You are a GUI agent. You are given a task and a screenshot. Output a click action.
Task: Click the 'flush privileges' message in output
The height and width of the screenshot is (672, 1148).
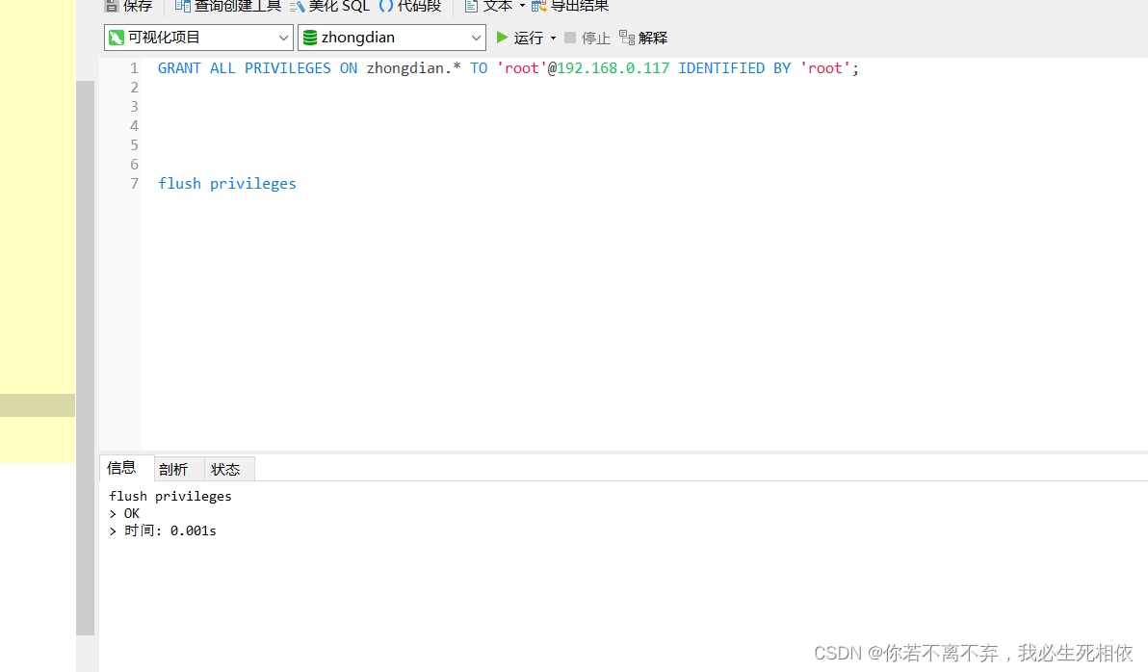coord(170,497)
